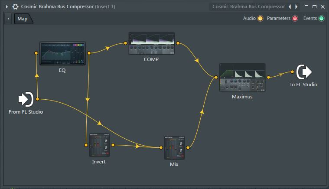Open the Invert plugin thumbnail

coord(99,145)
